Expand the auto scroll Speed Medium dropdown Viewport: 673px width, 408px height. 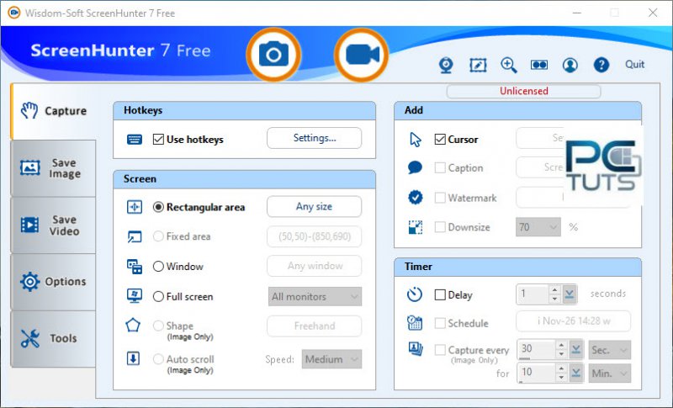tap(331, 359)
